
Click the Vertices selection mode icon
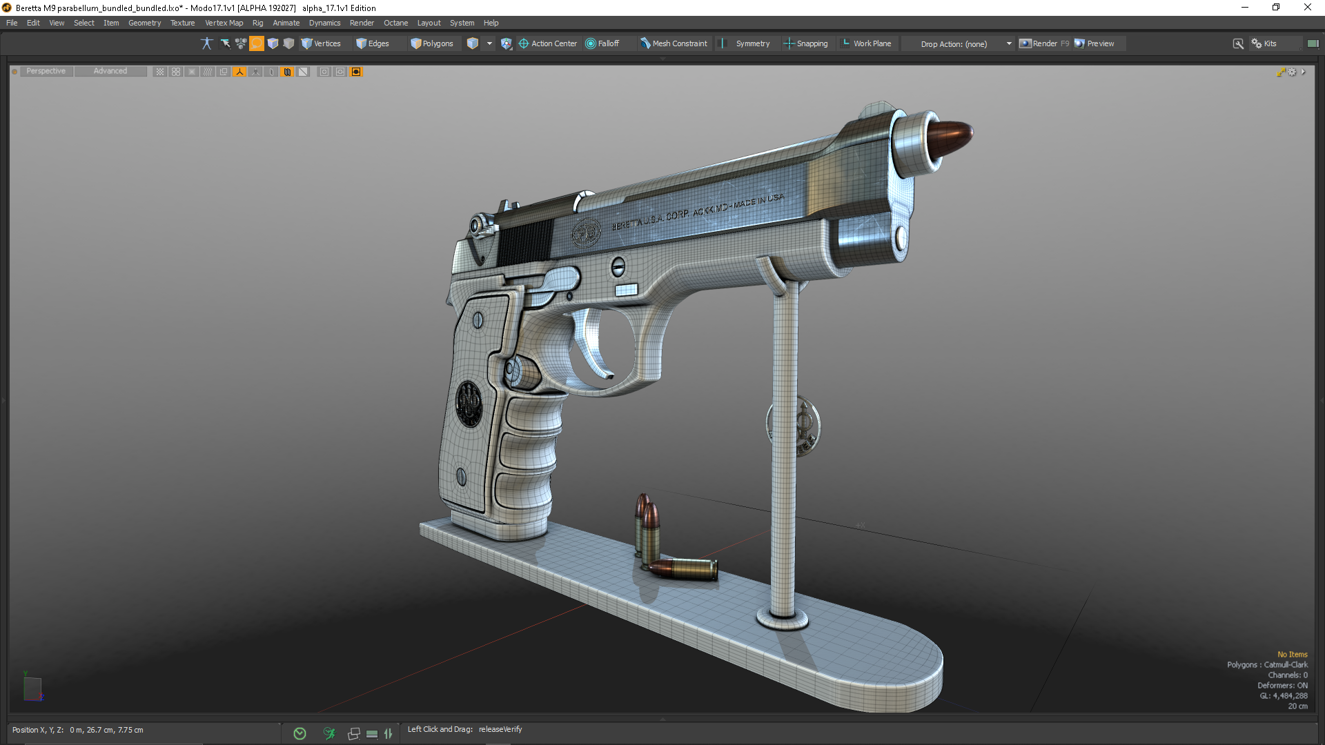pyautogui.click(x=321, y=43)
